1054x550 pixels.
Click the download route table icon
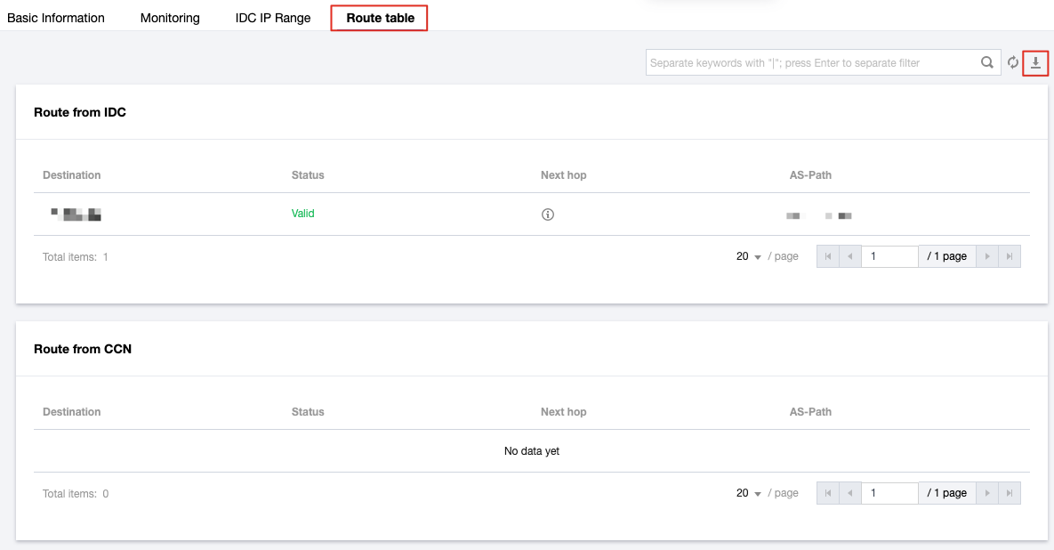[1035, 63]
